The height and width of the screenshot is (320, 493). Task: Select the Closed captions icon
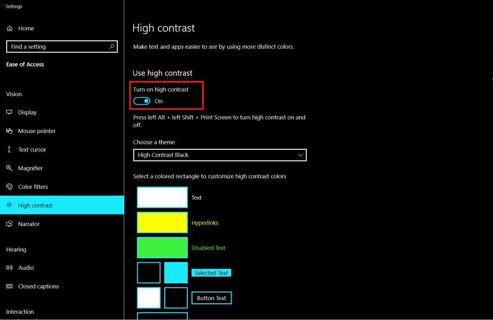point(10,286)
